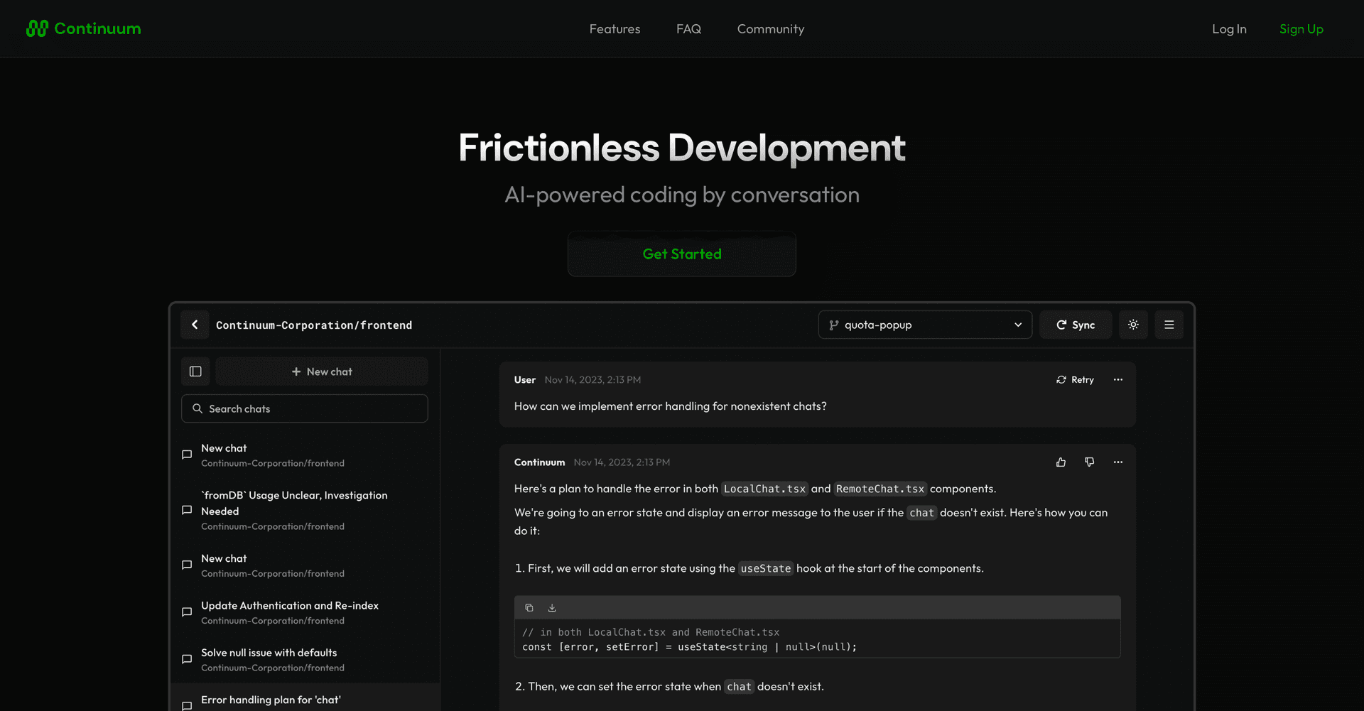This screenshot has height=711, width=1364.
Task: Click the Sync button
Action: (x=1076, y=325)
